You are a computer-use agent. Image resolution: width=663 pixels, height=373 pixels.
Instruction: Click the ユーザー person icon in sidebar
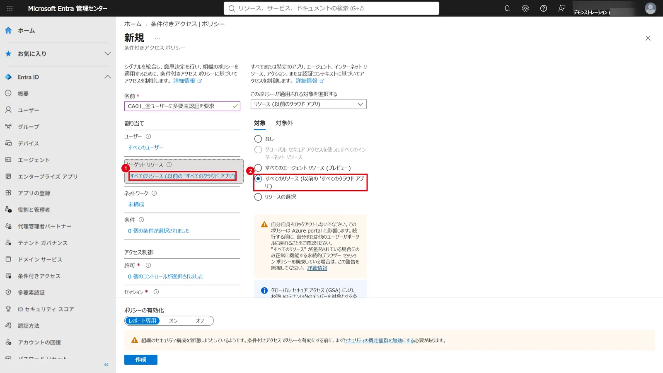pyautogui.click(x=8, y=110)
